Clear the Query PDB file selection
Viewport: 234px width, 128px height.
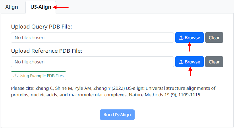tap(214, 38)
